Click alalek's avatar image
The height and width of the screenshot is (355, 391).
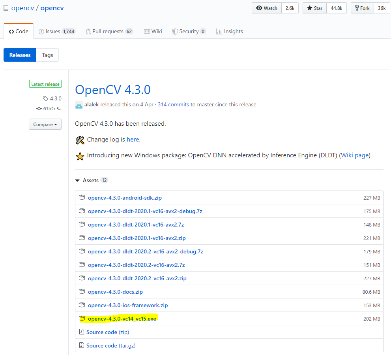coord(79,105)
